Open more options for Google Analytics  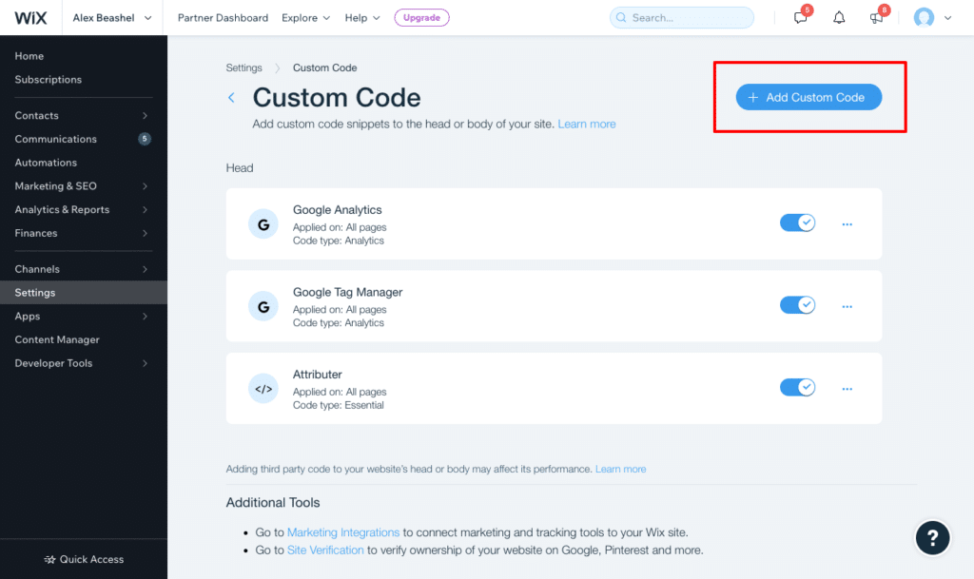pos(847,224)
